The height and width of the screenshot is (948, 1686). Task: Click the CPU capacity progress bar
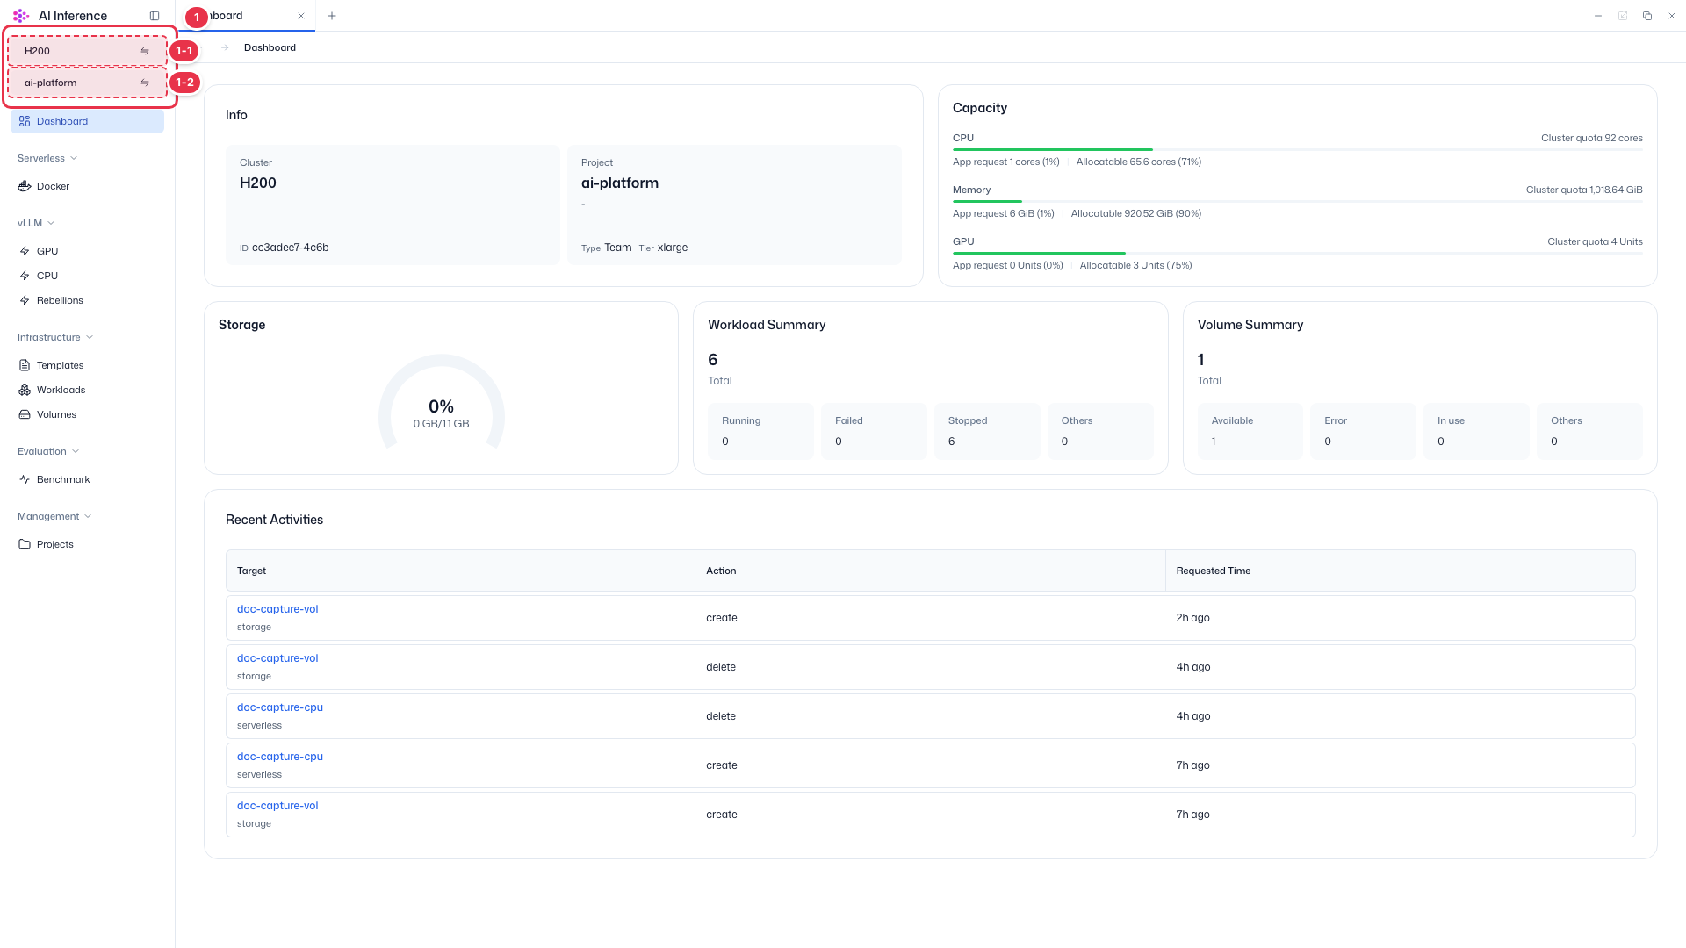point(1298,149)
